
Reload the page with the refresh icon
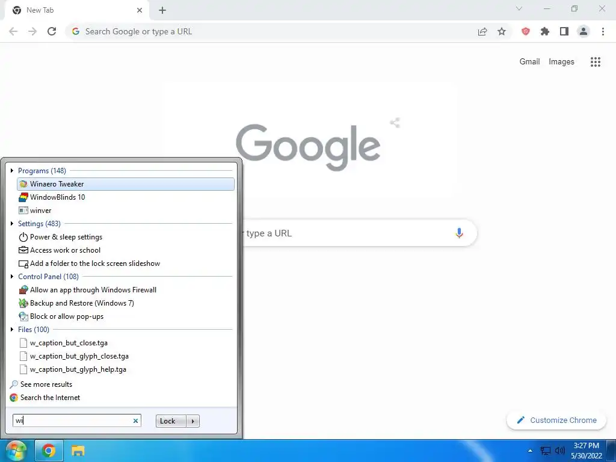pos(52,31)
